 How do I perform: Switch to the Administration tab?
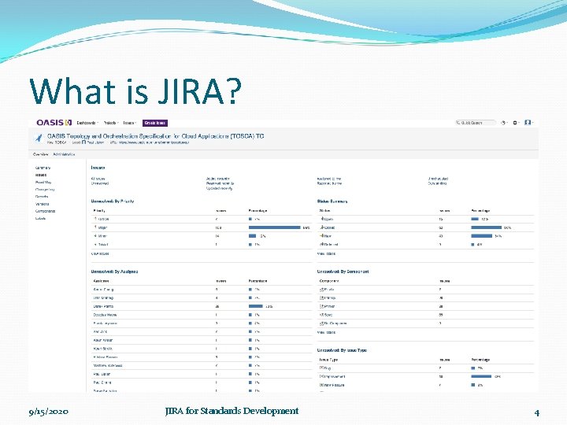[x=64, y=154]
